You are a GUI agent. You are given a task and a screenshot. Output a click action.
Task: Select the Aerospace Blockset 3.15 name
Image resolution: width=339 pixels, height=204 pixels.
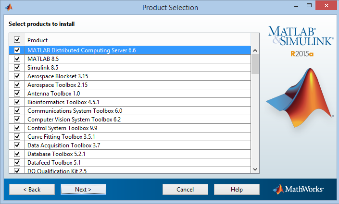click(58, 76)
